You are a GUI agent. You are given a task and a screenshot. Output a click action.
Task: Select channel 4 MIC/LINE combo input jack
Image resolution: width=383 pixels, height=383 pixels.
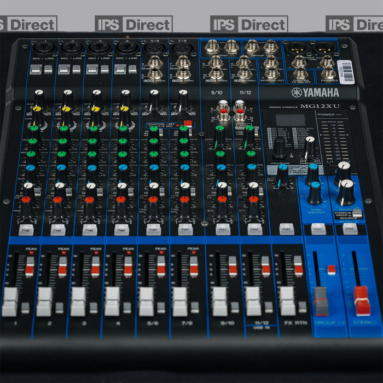click(126, 48)
